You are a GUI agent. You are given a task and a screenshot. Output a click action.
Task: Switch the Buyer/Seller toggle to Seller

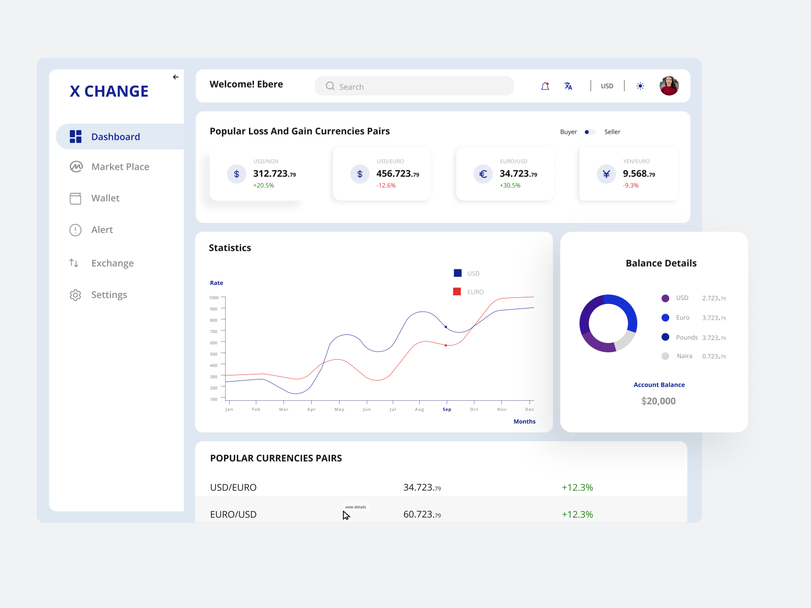point(593,132)
